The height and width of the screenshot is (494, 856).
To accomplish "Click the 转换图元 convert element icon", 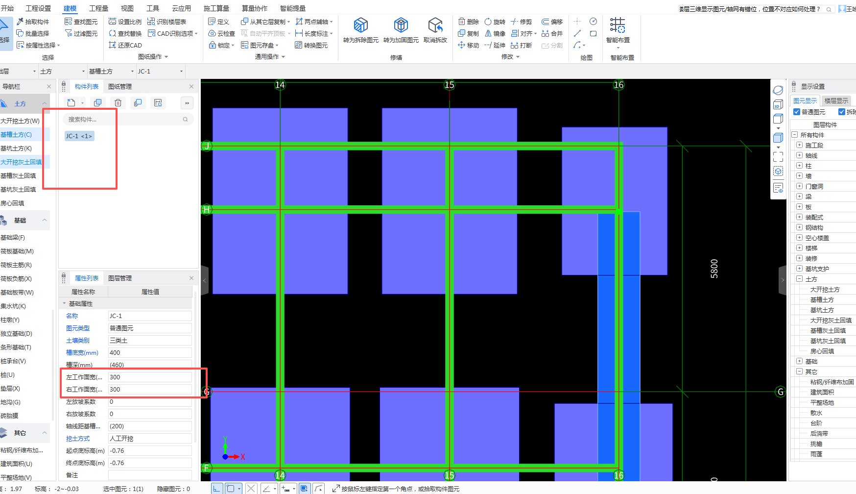I will 298,45.
